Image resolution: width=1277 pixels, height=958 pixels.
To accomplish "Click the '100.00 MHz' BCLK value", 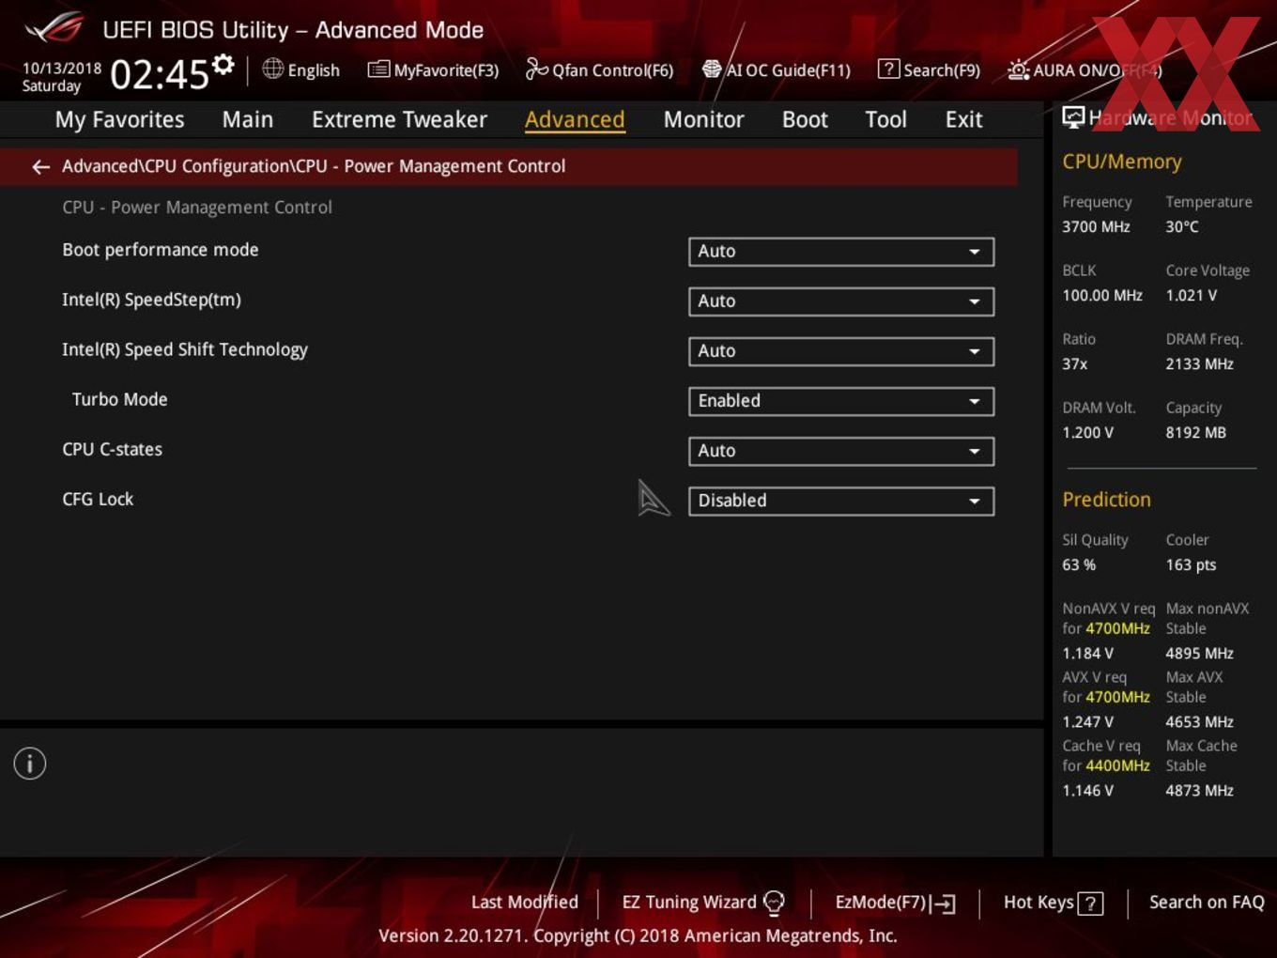I will (x=1102, y=295).
